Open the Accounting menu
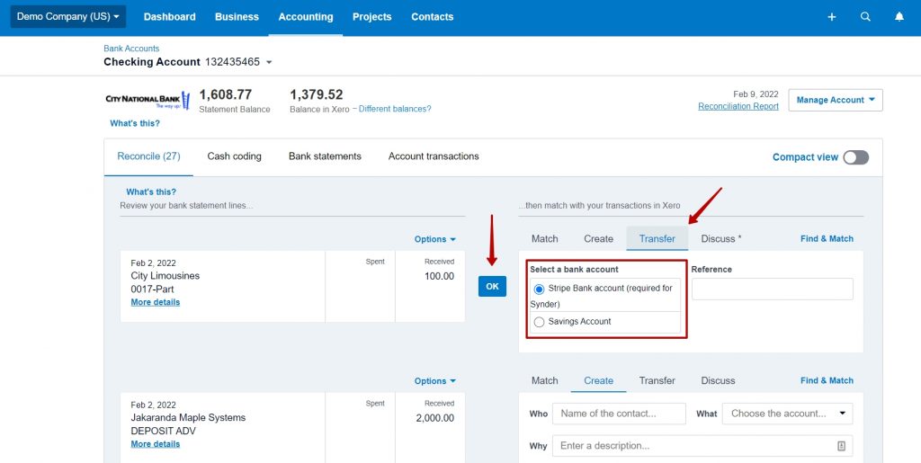This screenshot has width=921, height=463. click(306, 17)
